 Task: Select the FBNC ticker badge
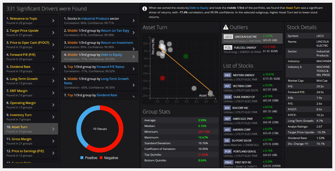pos(228,162)
